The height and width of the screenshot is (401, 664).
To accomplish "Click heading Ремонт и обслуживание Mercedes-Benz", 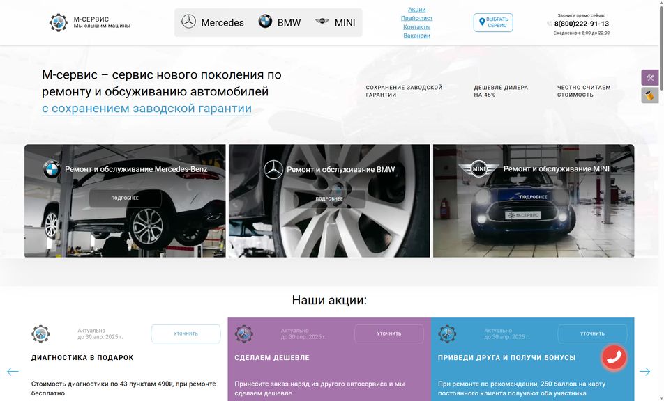I will (x=136, y=169).
